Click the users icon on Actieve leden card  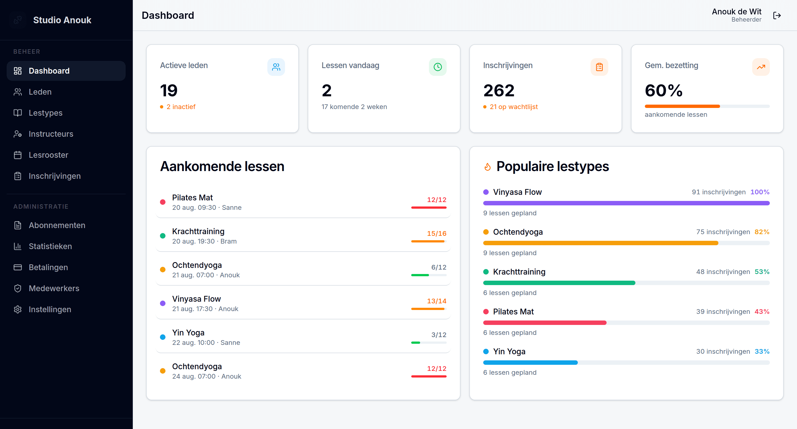(276, 67)
